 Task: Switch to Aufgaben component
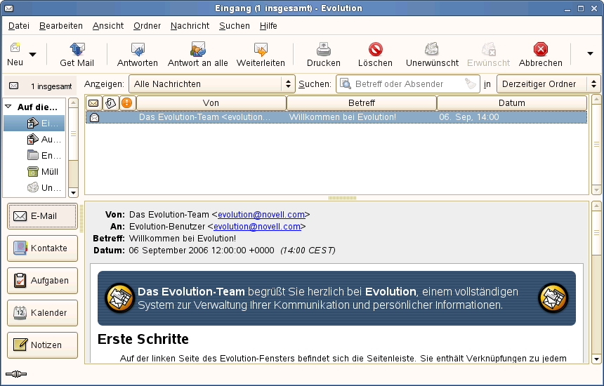coord(42,281)
